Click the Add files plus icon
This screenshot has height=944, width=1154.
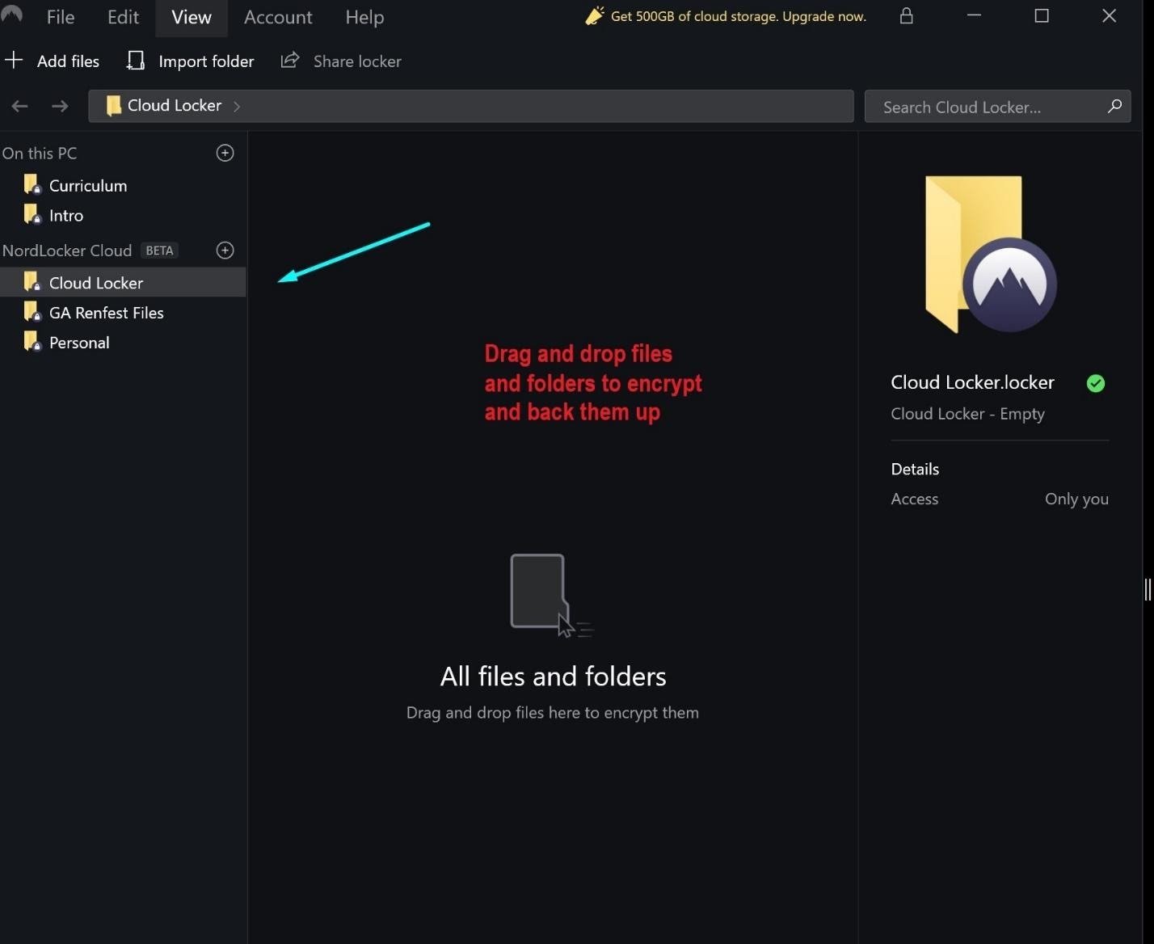pyautogui.click(x=14, y=60)
